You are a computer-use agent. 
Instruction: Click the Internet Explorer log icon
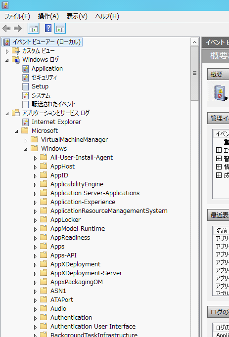point(25,122)
